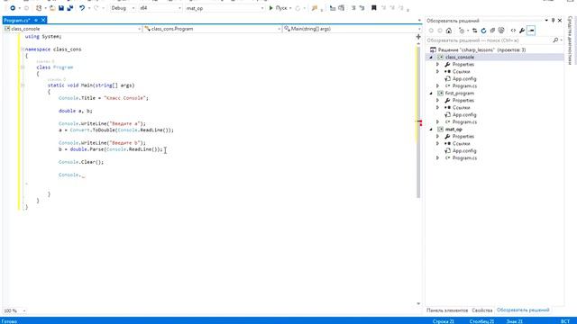Screen dimensions: 577x324
Task: Collapse the class_console project node
Action: (431, 58)
